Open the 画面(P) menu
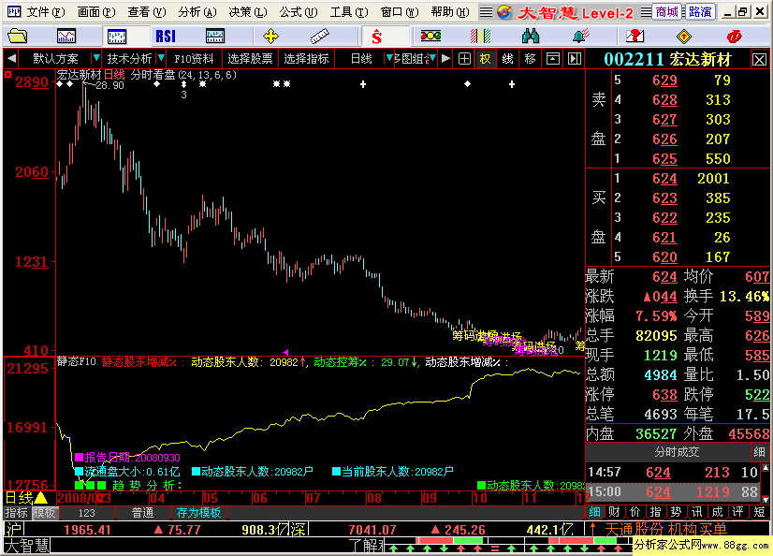Viewport: 773px width, 556px height. click(x=96, y=12)
